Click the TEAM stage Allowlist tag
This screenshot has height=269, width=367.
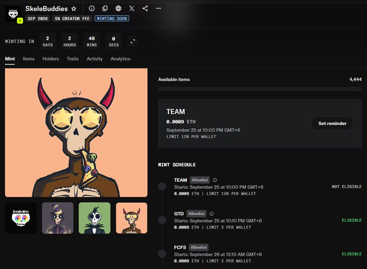200,180
